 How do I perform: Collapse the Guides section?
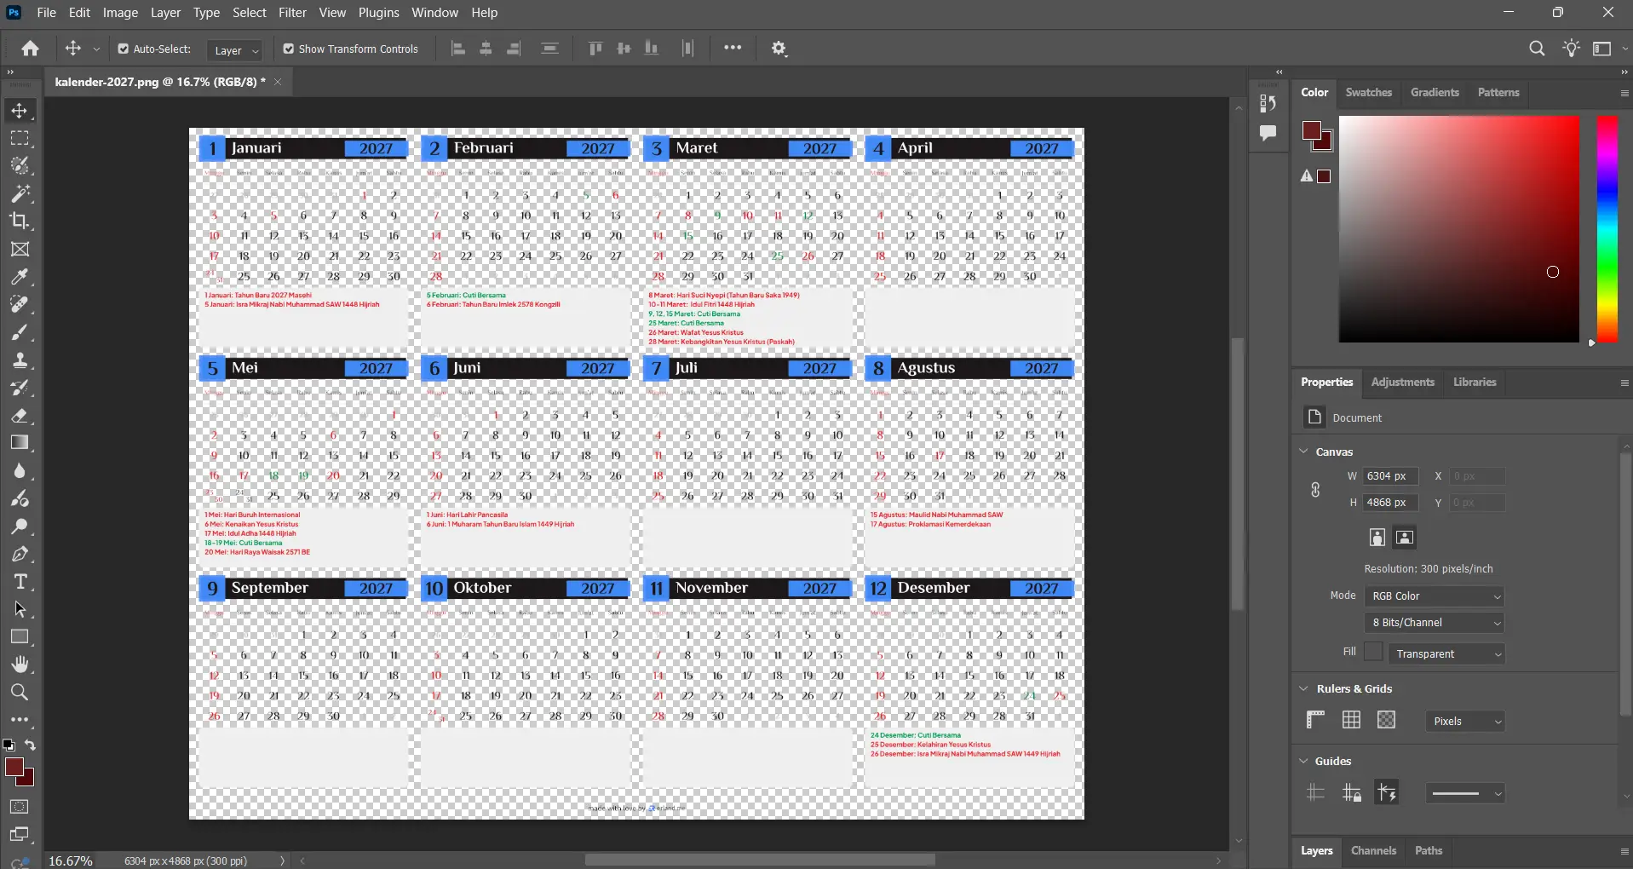click(1303, 761)
